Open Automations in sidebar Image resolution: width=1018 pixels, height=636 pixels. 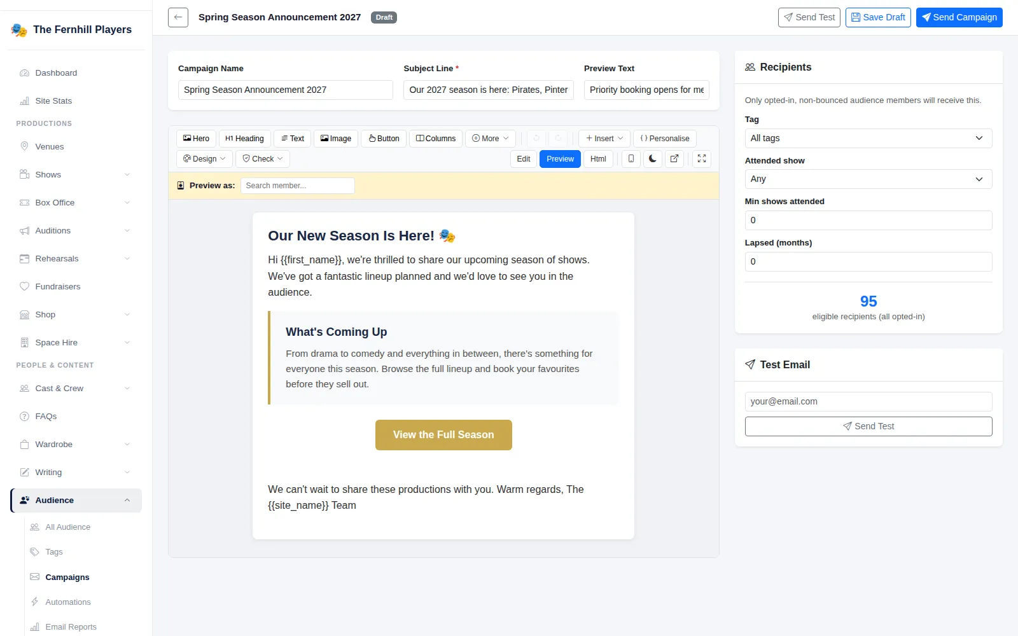(68, 602)
